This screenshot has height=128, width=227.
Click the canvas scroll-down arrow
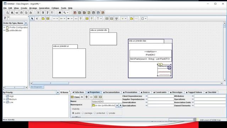point(225,80)
